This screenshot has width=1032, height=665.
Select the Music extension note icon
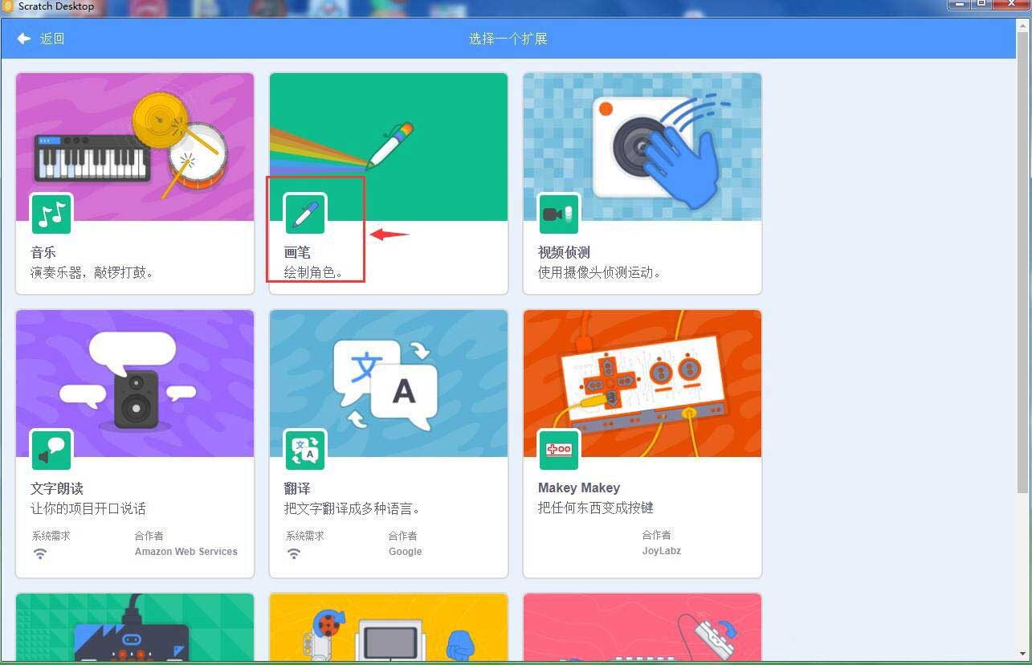(x=51, y=214)
